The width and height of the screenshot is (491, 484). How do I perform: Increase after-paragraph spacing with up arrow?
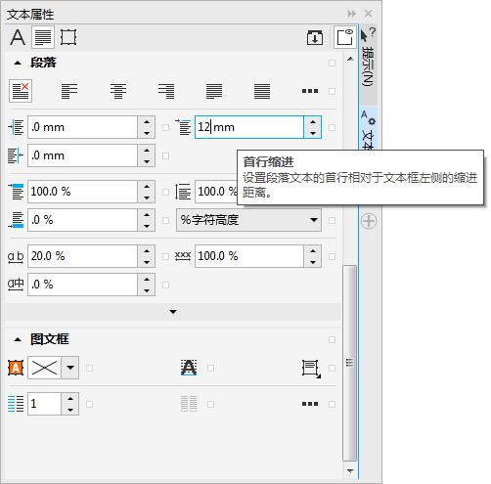pyautogui.click(x=147, y=215)
